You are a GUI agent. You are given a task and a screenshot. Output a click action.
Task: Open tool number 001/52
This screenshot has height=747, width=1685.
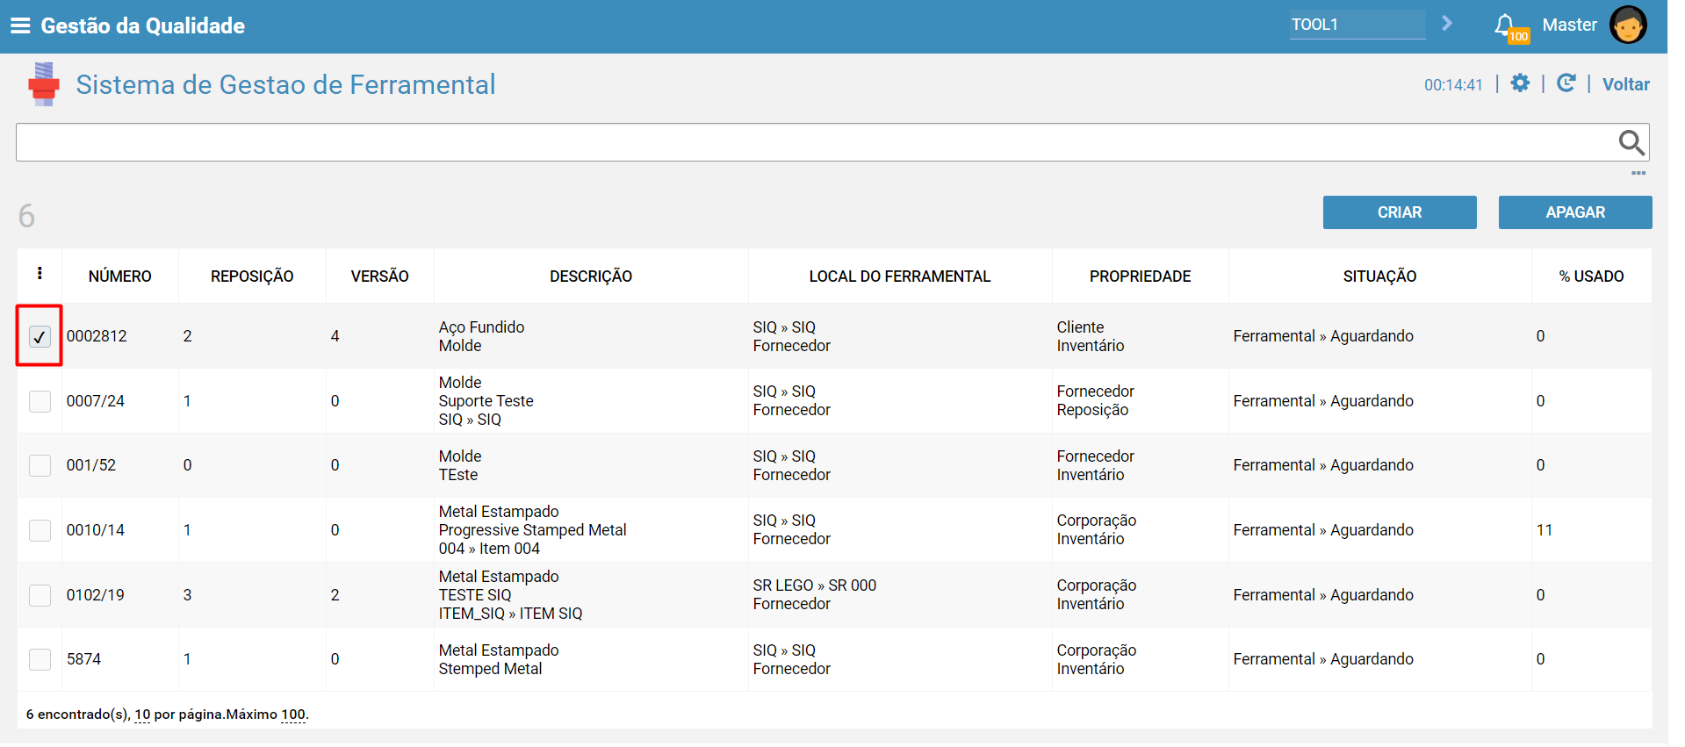tap(91, 465)
